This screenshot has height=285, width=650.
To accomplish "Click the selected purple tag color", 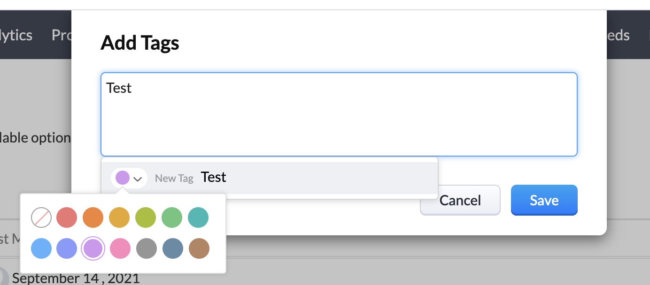I will 93,248.
